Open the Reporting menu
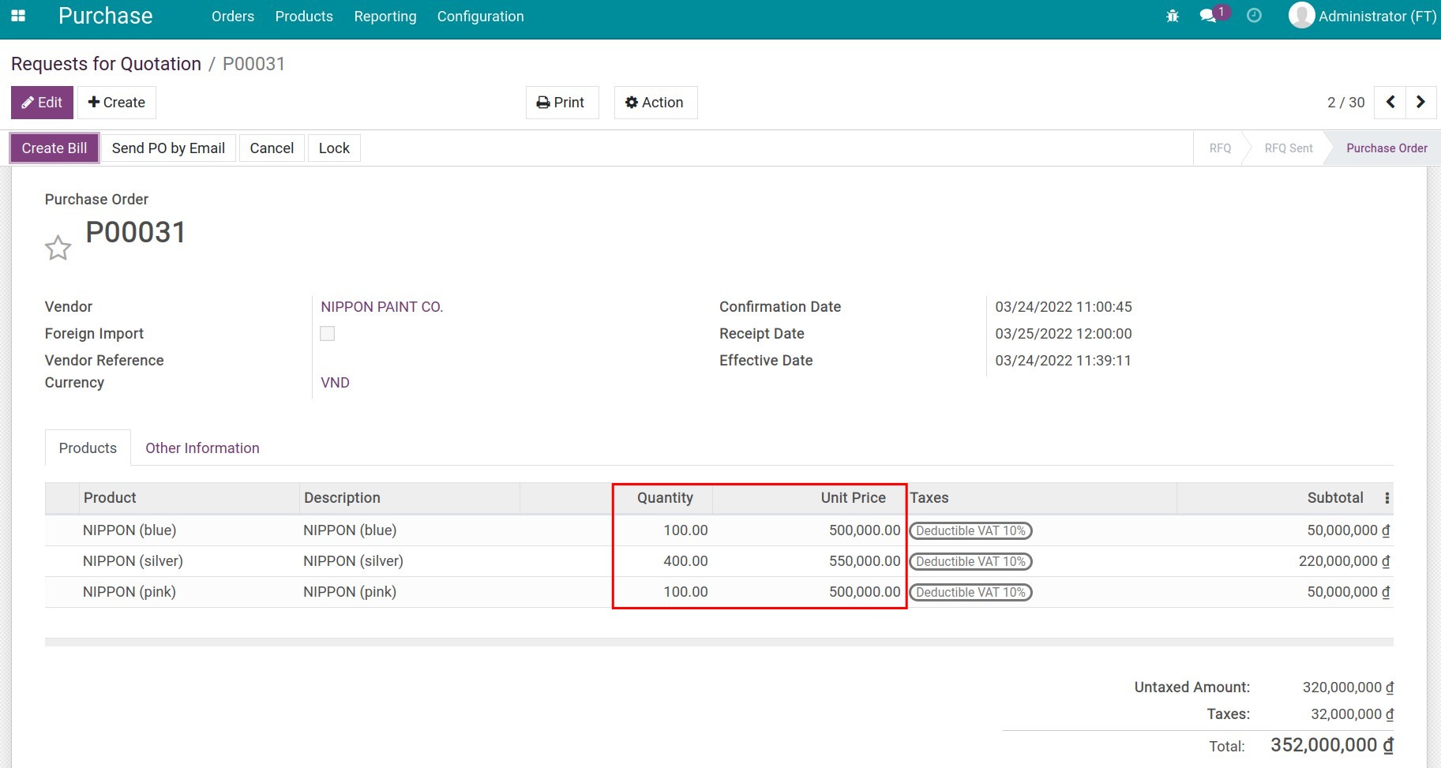This screenshot has width=1441, height=768. pyautogui.click(x=385, y=16)
